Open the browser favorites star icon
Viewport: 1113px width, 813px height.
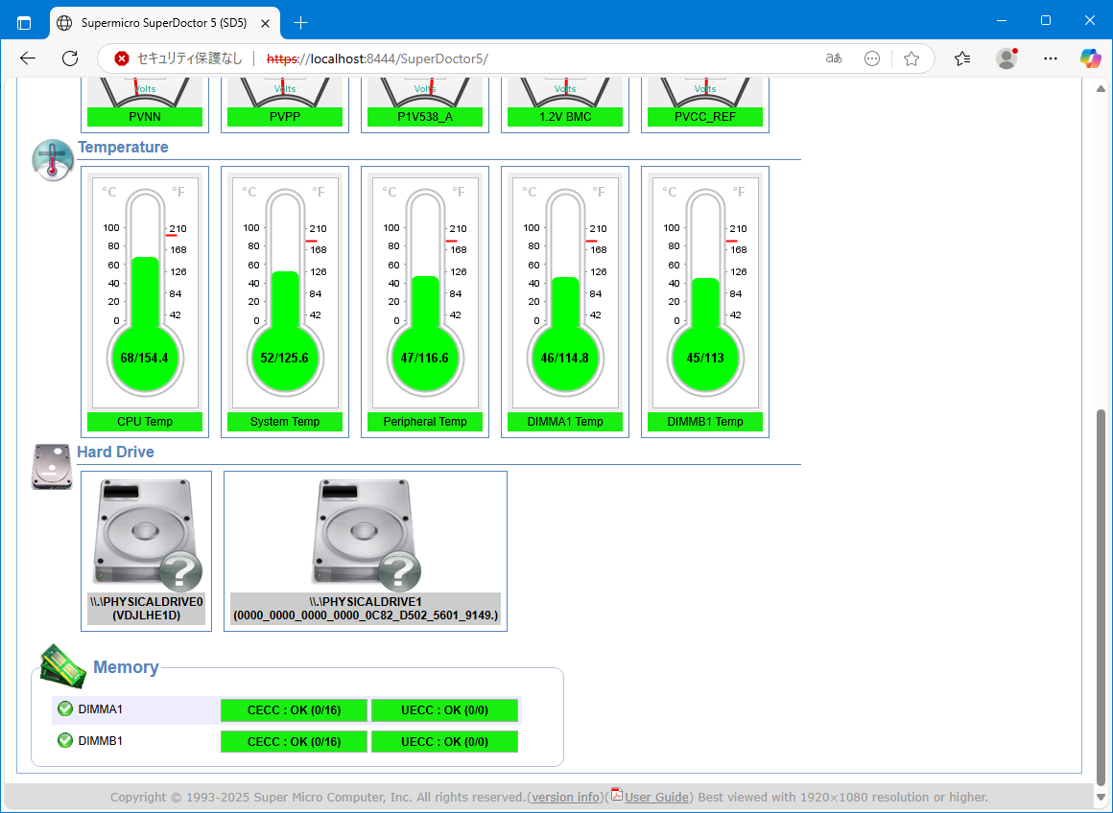click(x=912, y=58)
